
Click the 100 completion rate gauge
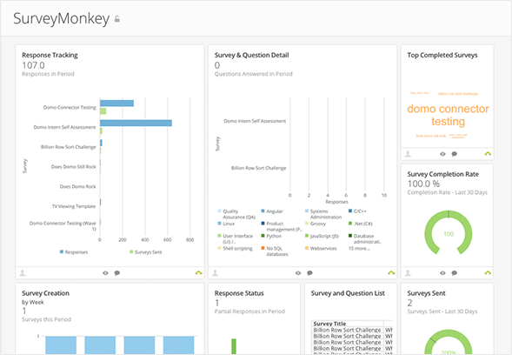(449, 233)
